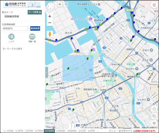The image size is (159, 133).
Task: Click the 博多港 ferry terminal marker
Action: pos(95,20)
